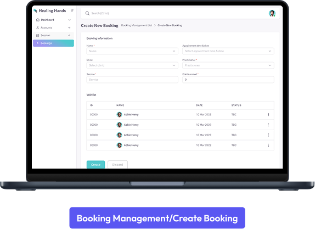
Task: Open the Practitioner dropdown
Action: [x=228, y=65]
